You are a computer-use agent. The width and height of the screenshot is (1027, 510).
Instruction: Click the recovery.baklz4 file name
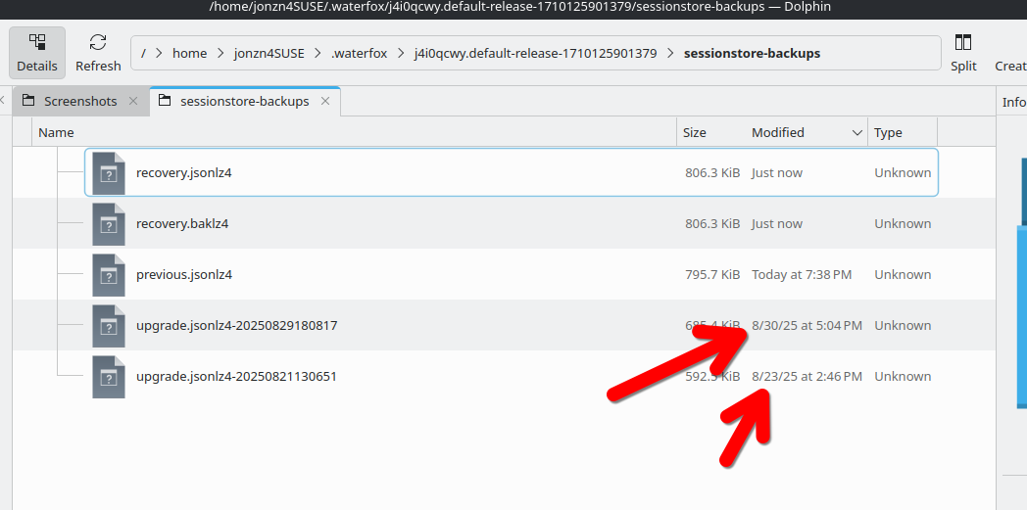click(182, 224)
